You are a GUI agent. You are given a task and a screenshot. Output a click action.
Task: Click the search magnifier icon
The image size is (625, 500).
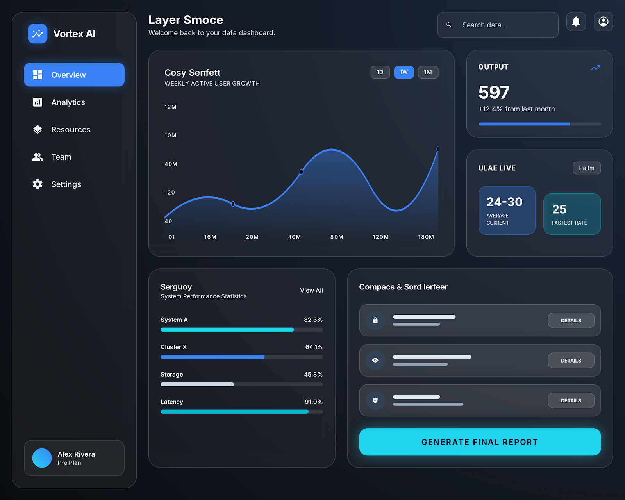[449, 25]
